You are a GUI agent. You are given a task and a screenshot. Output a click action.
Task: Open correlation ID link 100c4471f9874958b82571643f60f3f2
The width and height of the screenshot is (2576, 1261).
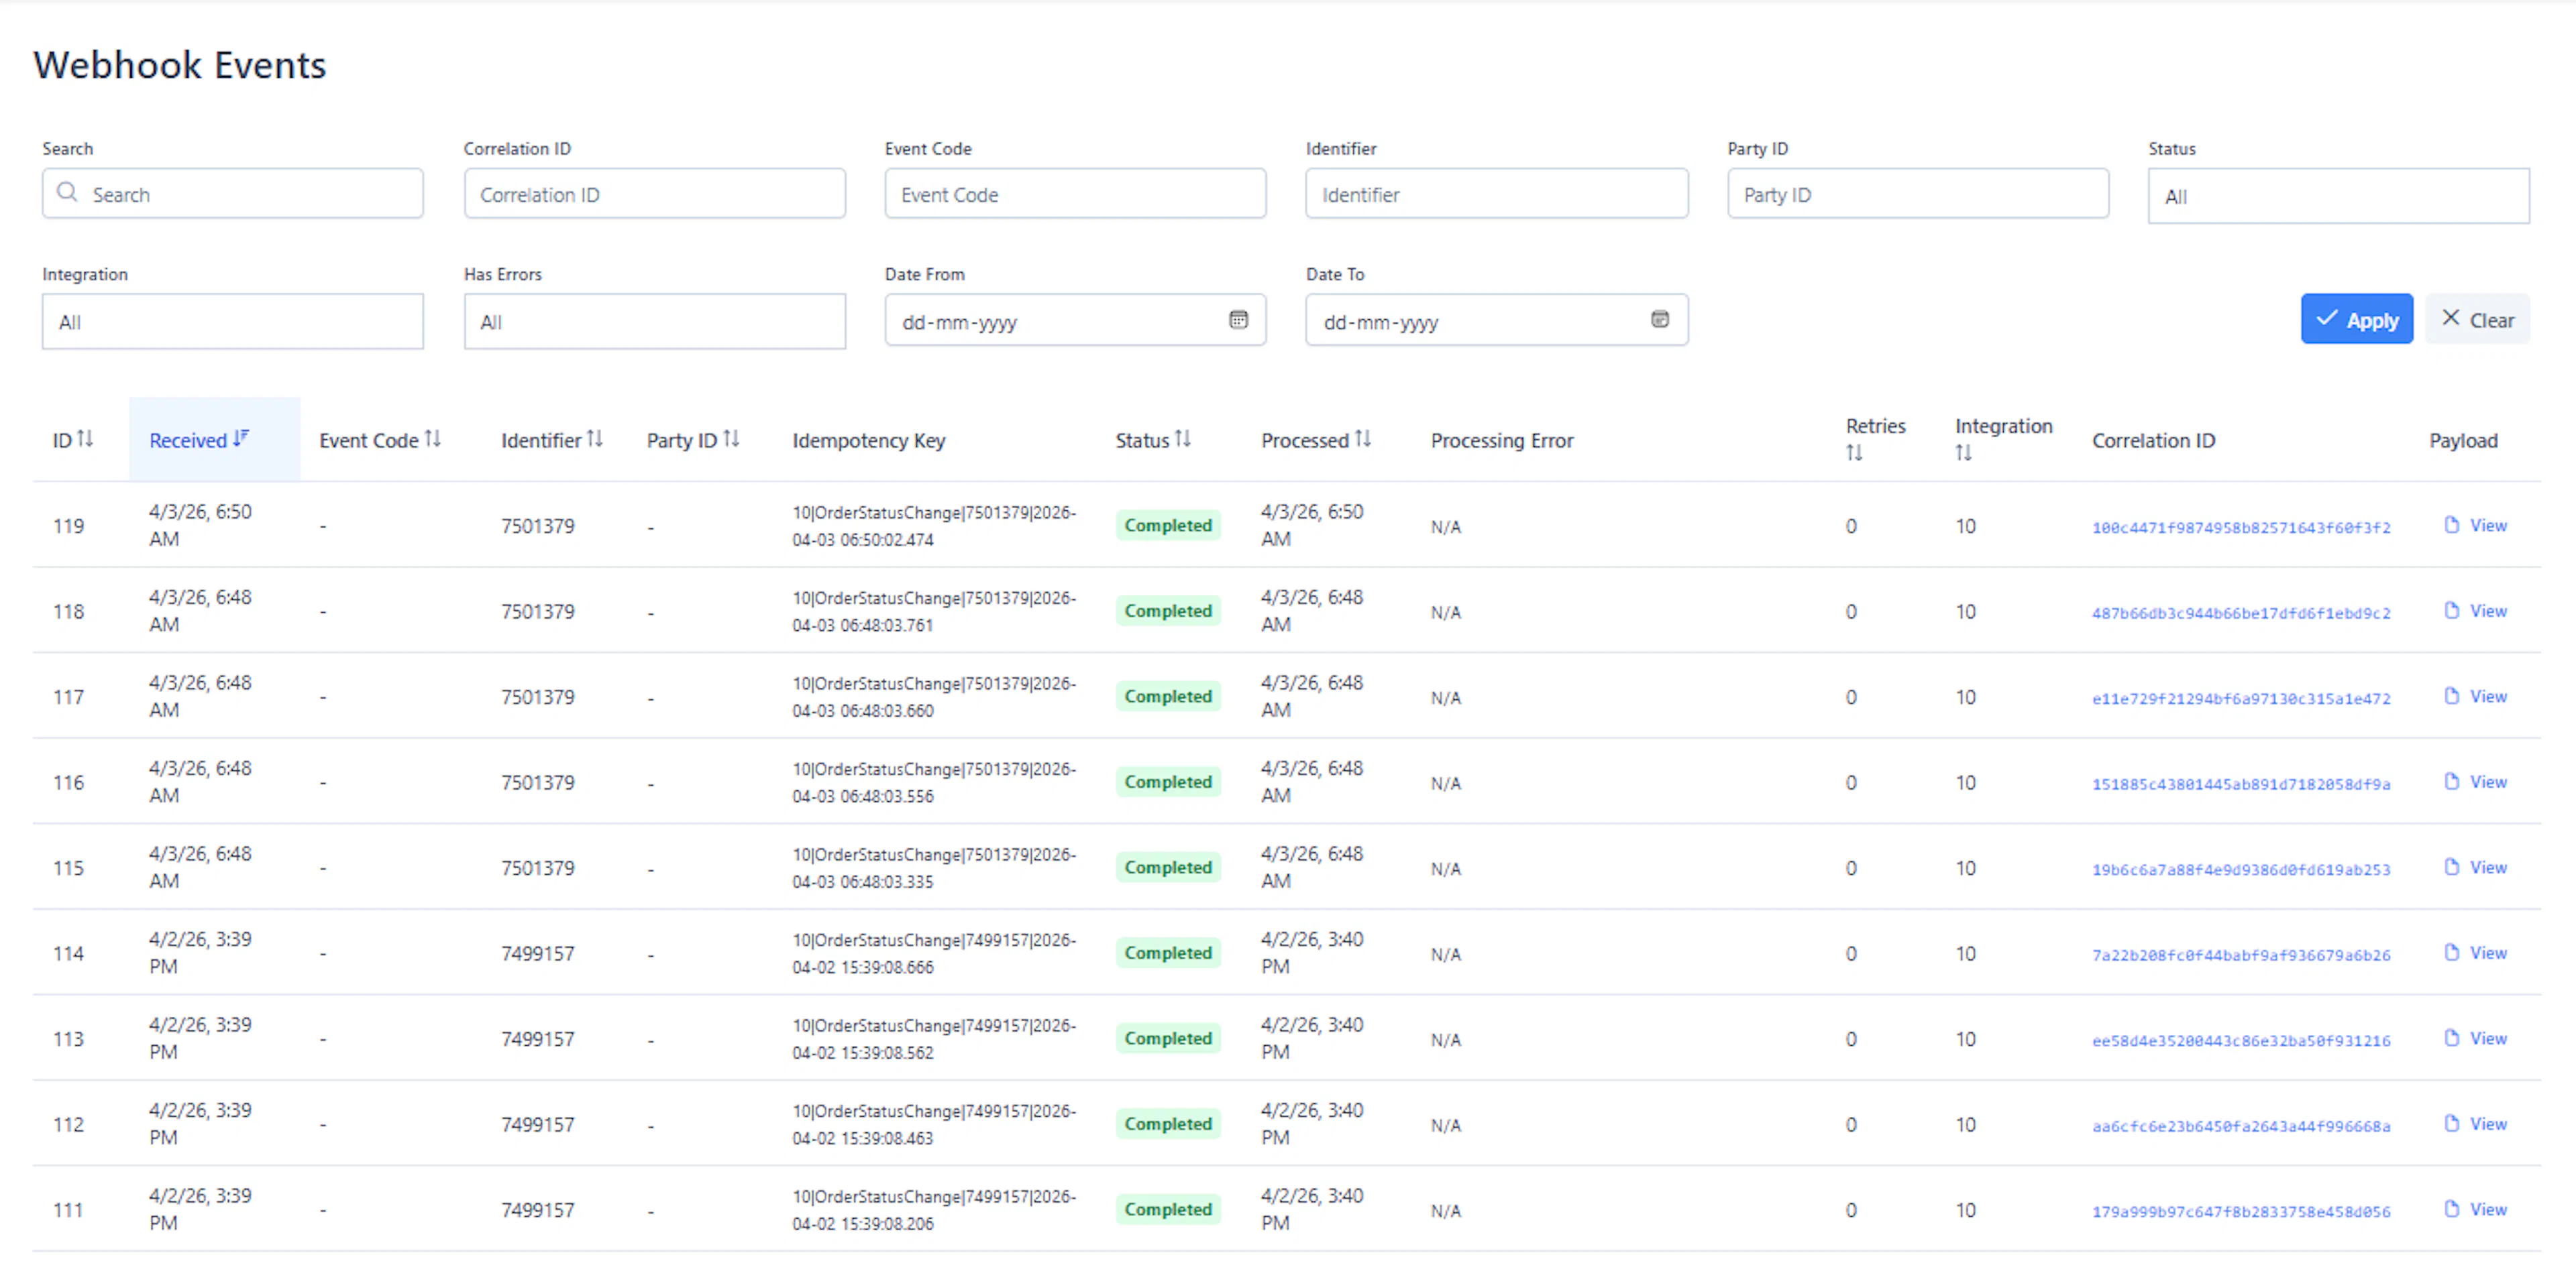tap(2241, 528)
